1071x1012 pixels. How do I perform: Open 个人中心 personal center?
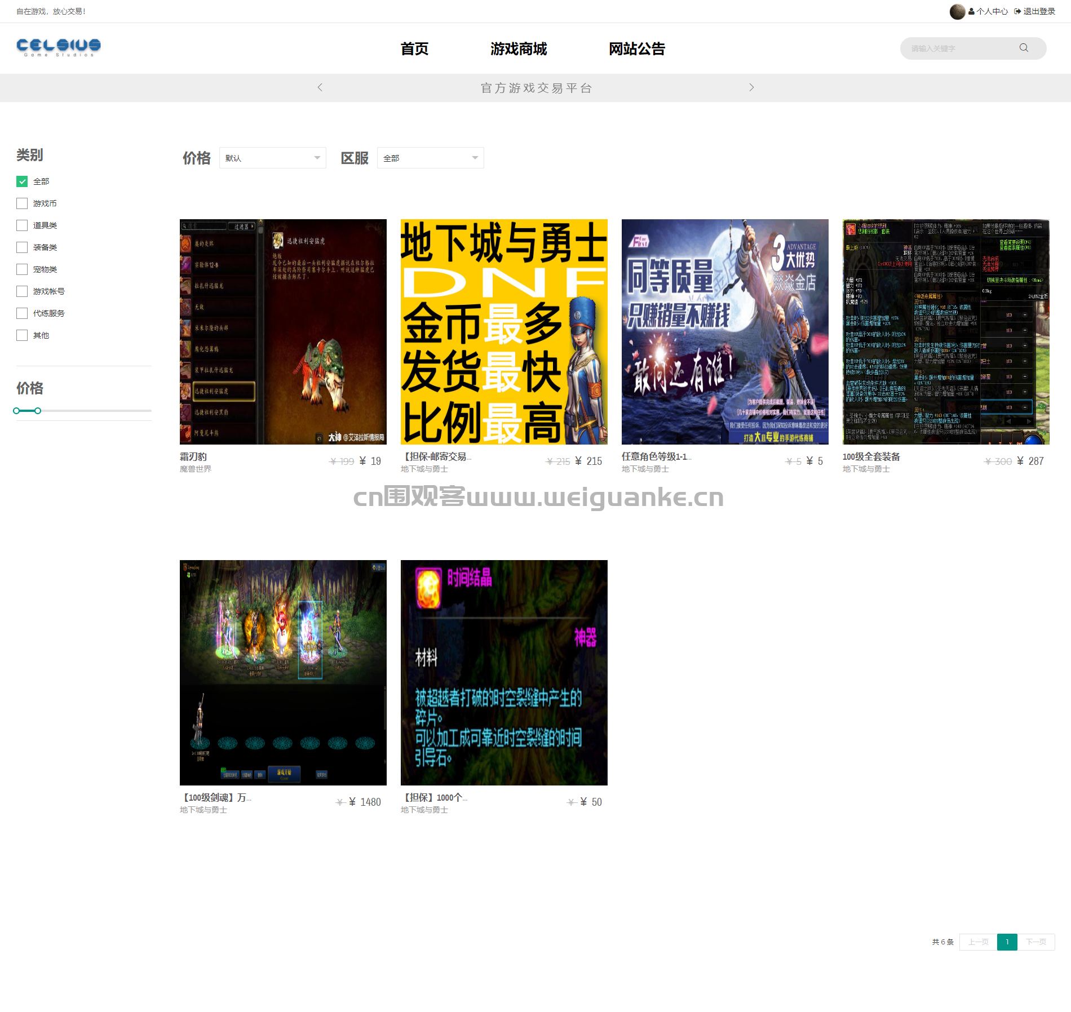[988, 11]
